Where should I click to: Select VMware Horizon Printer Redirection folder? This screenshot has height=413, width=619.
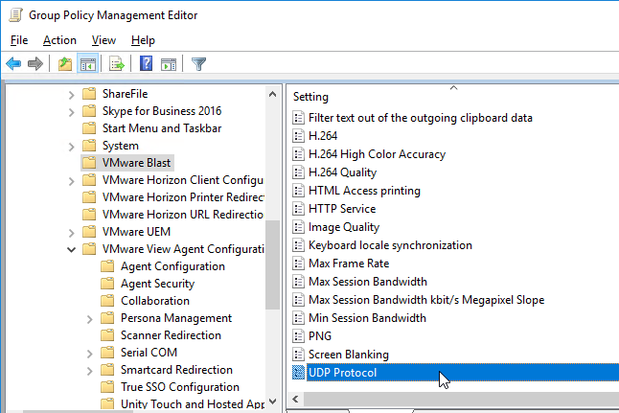click(183, 197)
